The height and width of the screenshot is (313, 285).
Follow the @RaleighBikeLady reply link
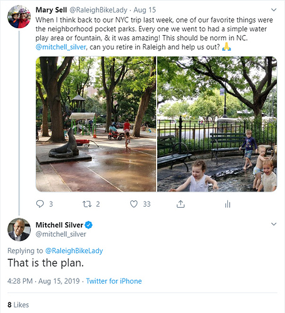pos(74,250)
